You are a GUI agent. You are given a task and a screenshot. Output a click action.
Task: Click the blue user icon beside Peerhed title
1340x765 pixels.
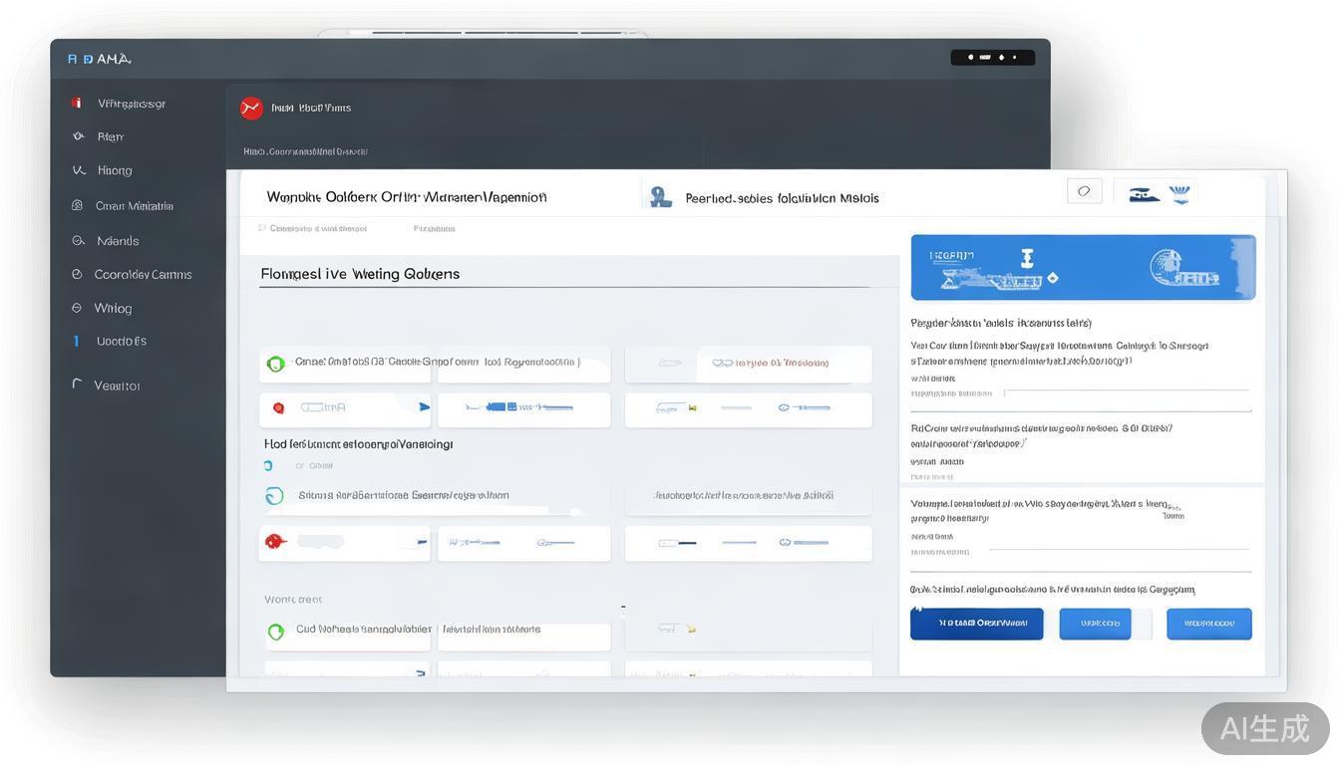point(660,197)
